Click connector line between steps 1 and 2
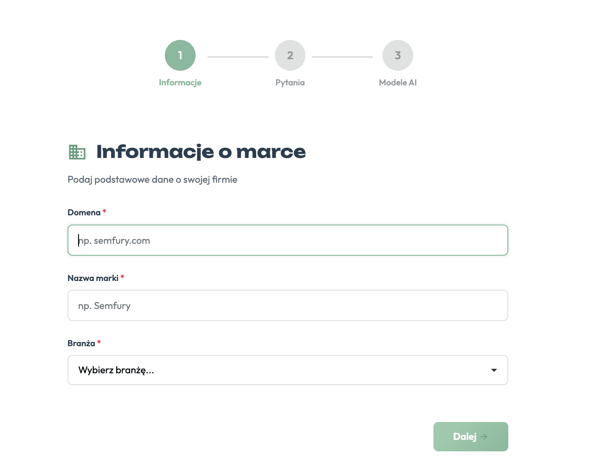The height and width of the screenshot is (472, 596). tap(238, 57)
